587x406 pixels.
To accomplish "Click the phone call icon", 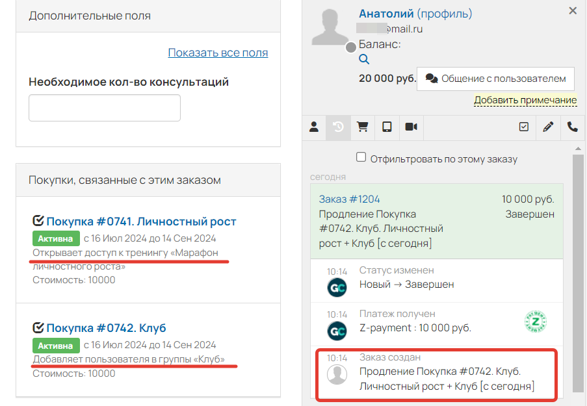I will 573,127.
